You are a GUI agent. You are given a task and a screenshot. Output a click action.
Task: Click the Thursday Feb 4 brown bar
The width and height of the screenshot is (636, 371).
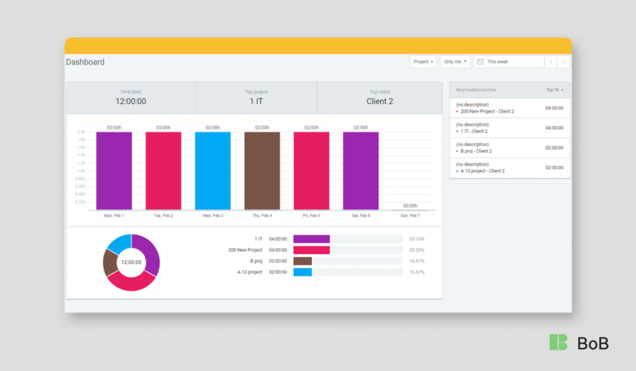(262, 171)
